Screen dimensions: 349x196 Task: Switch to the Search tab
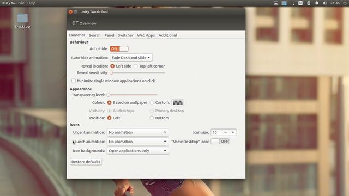point(94,35)
